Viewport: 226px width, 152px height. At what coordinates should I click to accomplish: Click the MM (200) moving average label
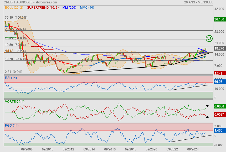click(69, 8)
